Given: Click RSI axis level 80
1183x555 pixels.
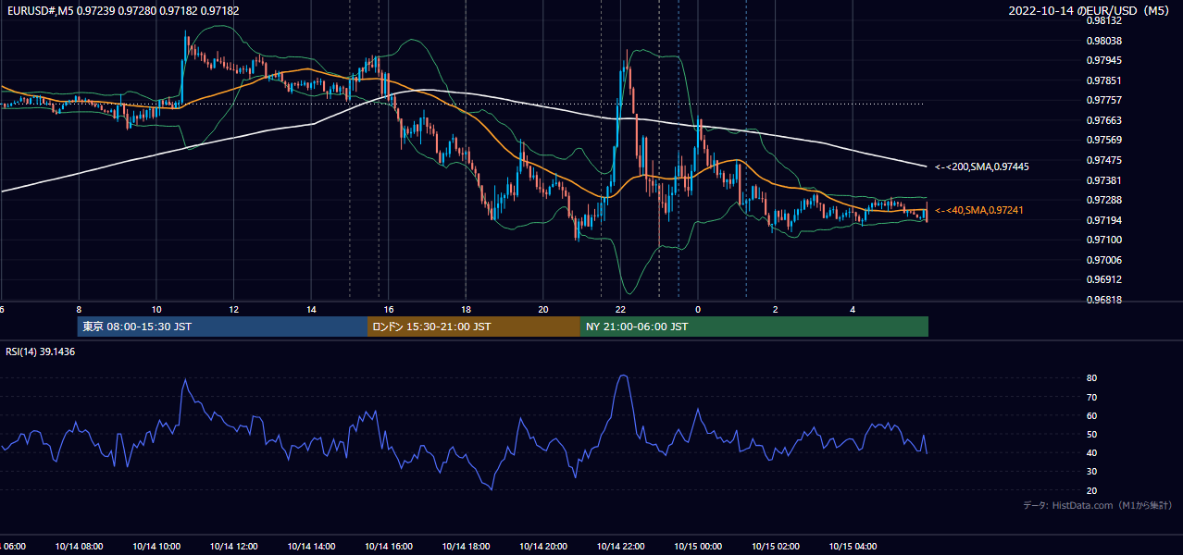Looking at the screenshot, I should [1091, 378].
